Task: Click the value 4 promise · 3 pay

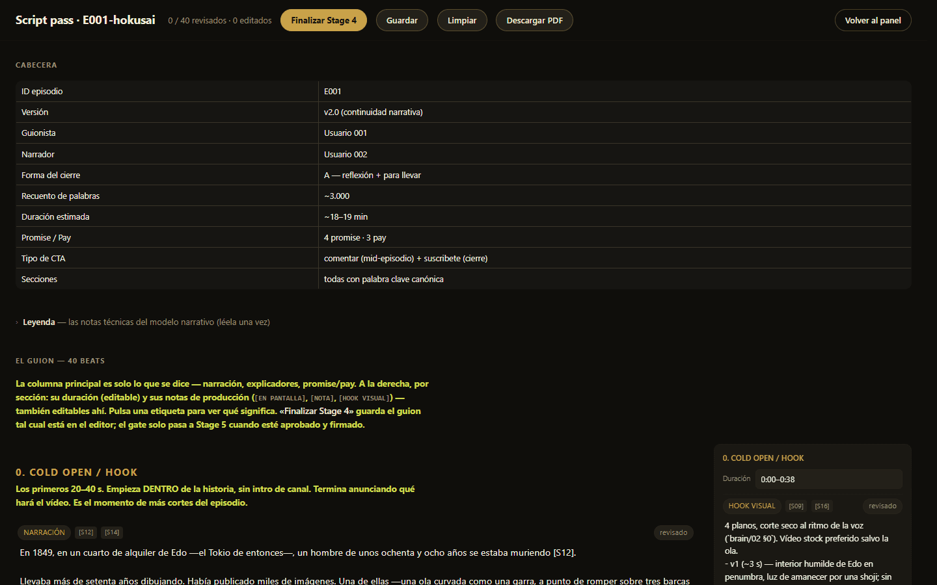Action: coord(355,237)
